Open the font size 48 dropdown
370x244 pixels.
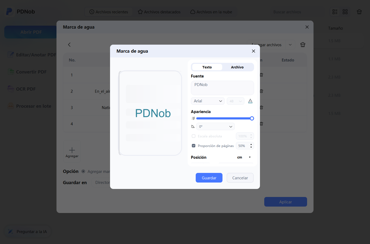(x=236, y=101)
